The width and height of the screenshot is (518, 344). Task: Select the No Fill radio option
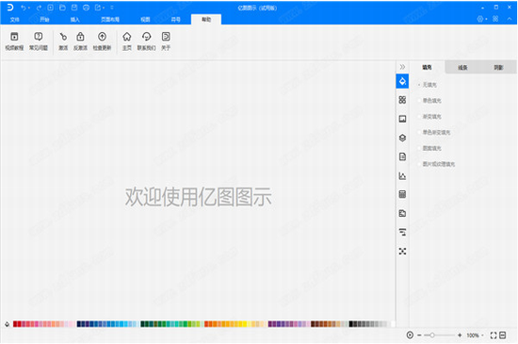[x=428, y=85]
